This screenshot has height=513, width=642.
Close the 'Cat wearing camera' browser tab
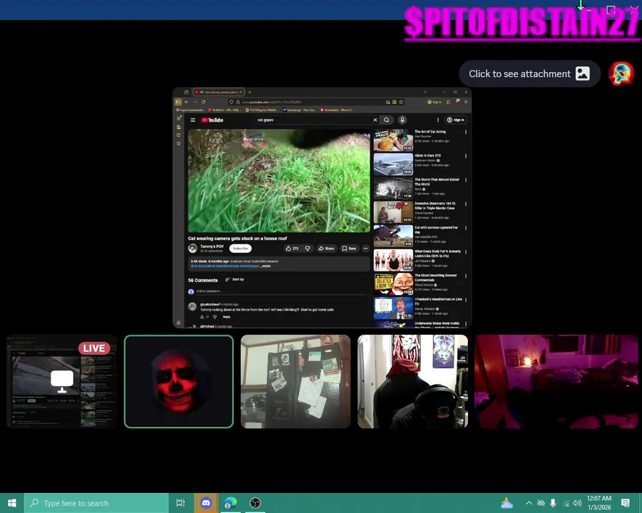[241, 92]
